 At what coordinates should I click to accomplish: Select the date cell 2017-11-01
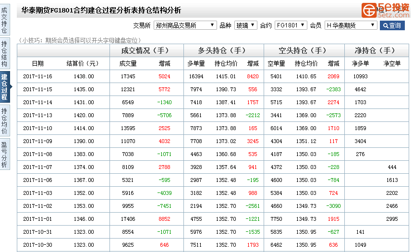(37, 219)
